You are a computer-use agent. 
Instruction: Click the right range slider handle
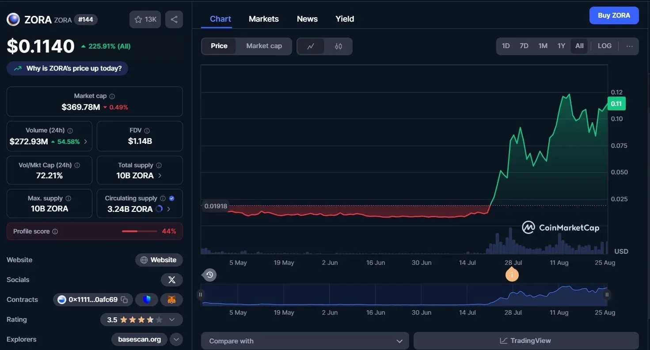(607, 295)
